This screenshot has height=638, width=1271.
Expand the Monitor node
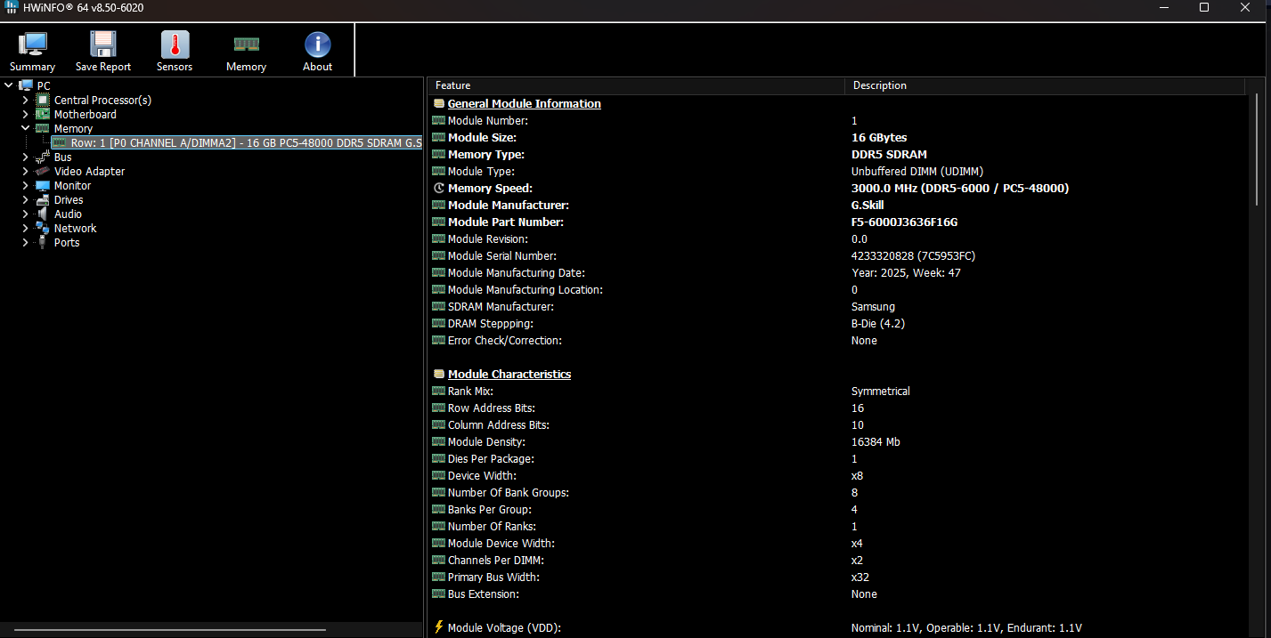(25, 185)
